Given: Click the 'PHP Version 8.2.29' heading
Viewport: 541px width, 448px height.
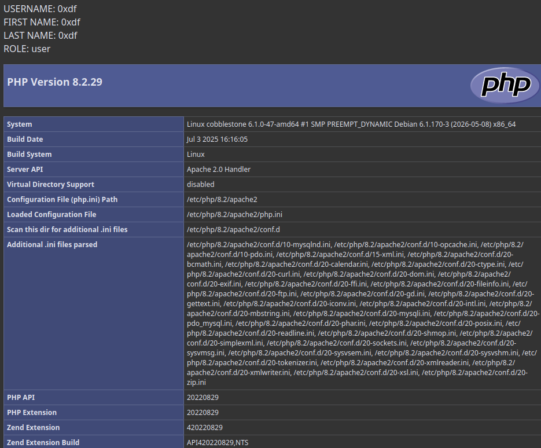Looking at the screenshot, I should pos(54,82).
